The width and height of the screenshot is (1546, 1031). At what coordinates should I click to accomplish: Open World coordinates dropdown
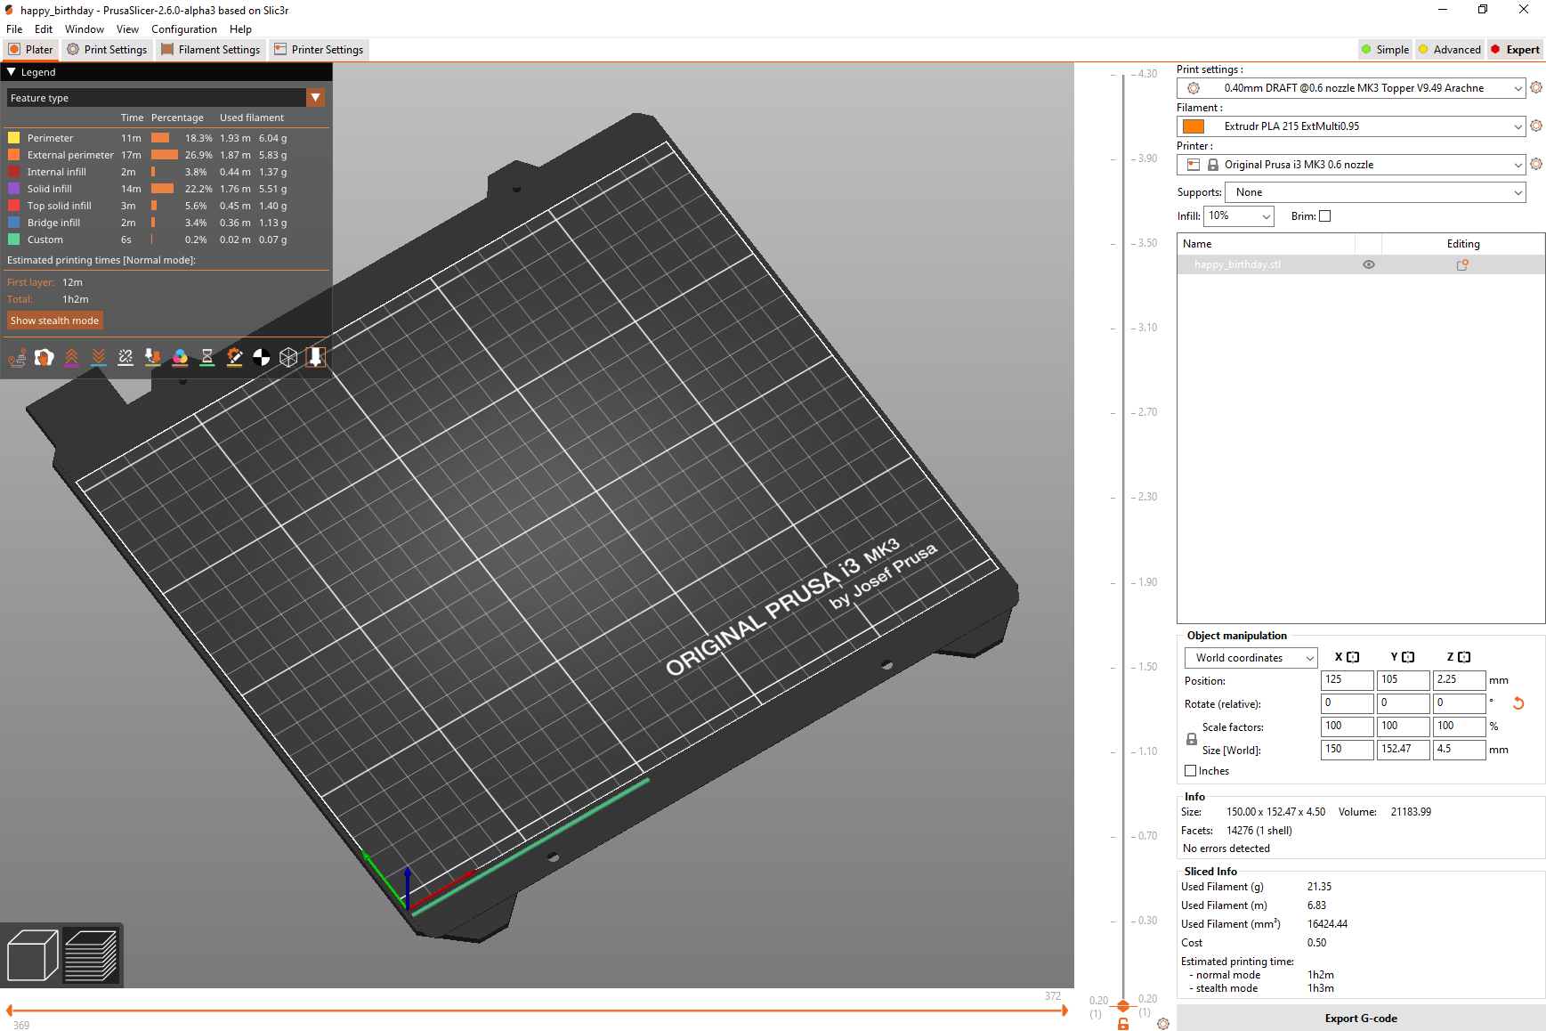point(1251,658)
